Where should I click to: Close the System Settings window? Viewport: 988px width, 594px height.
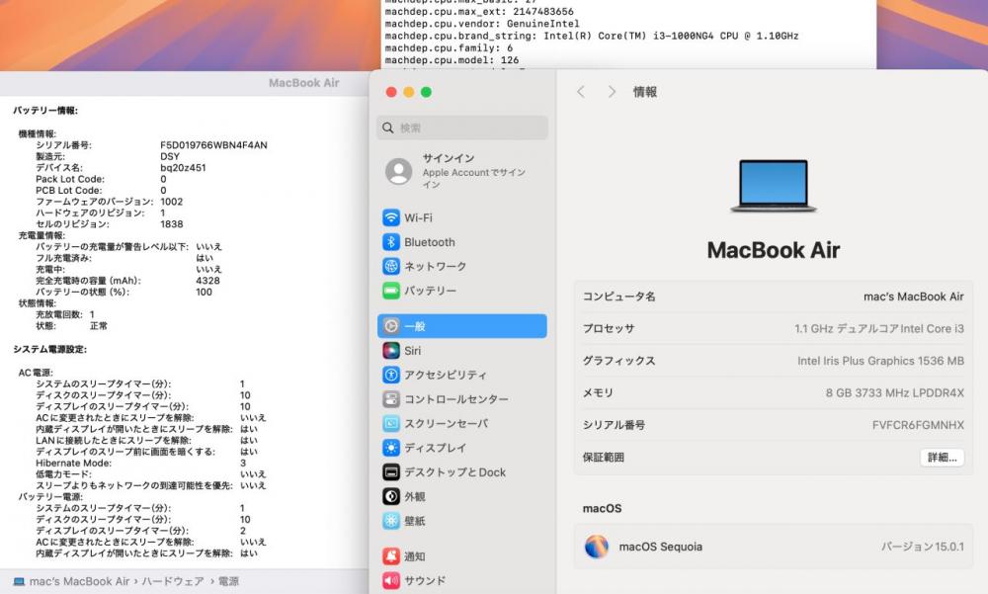[x=391, y=92]
